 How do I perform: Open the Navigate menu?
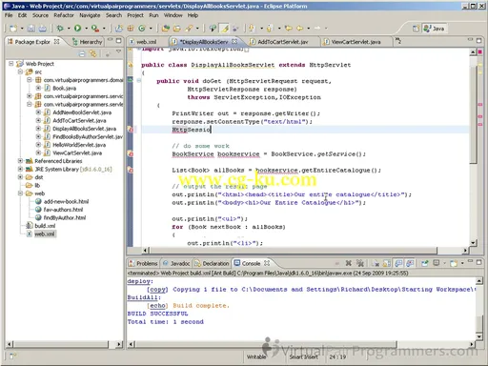(90, 15)
